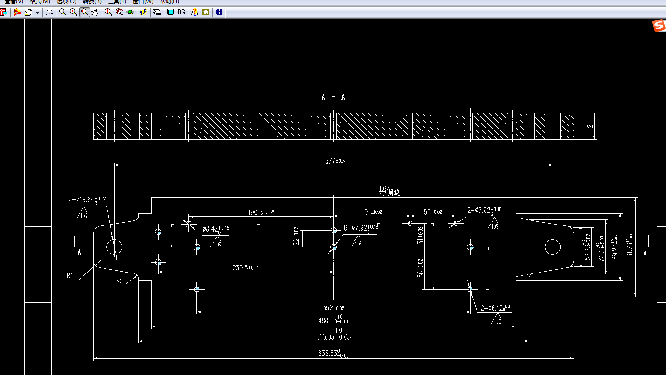Click the green bird's-eye view icon

130,12
